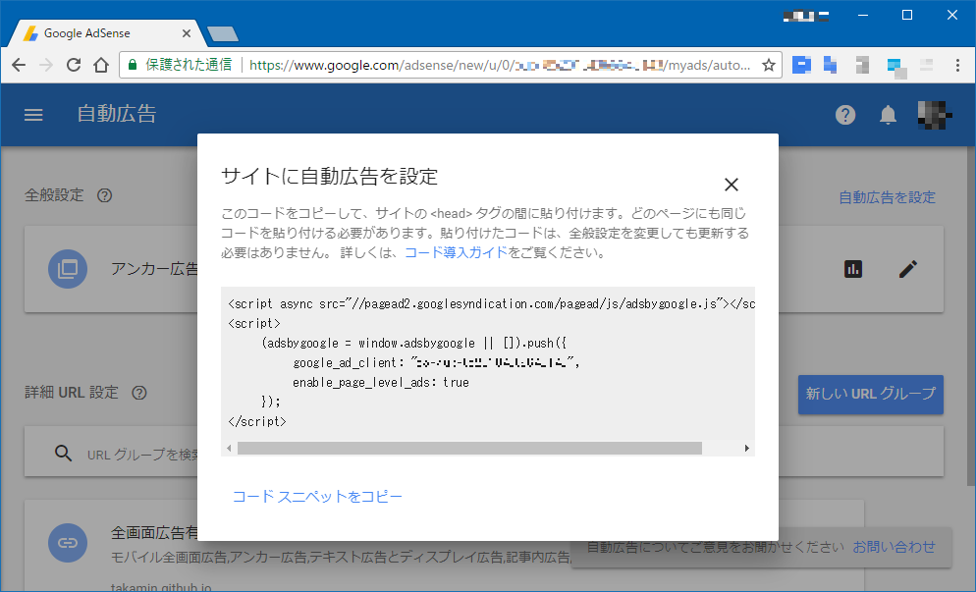The height and width of the screenshot is (592, 976).
Task: Open the AdSense help icon in header
Action: point(844,115)
